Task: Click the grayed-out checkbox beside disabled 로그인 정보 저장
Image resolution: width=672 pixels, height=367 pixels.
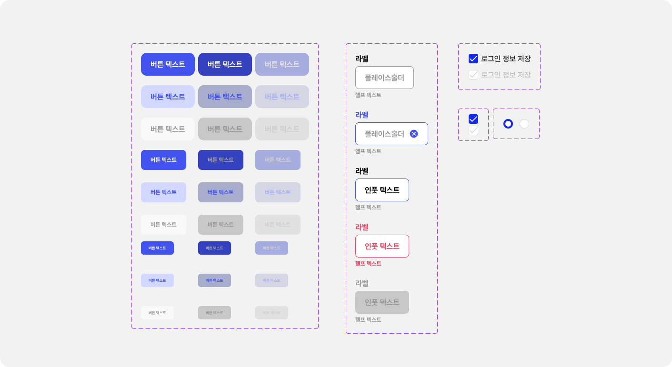Action: click(x=473, y=75)
